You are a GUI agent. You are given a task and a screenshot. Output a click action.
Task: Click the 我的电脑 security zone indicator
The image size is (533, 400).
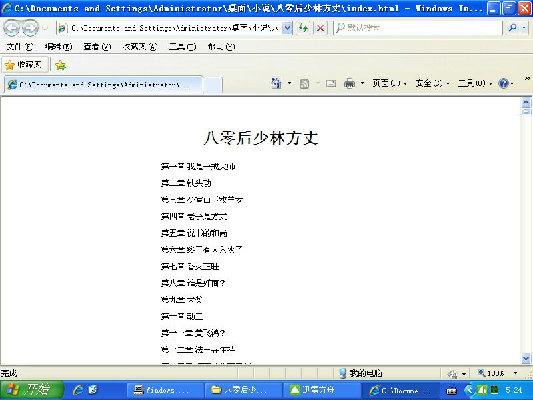click(360, 373)
